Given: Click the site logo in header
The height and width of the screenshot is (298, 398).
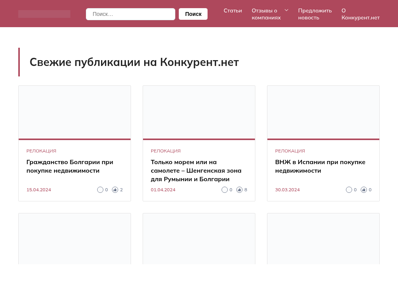Looking at the screenshot, I should click(x=44, y=14).
